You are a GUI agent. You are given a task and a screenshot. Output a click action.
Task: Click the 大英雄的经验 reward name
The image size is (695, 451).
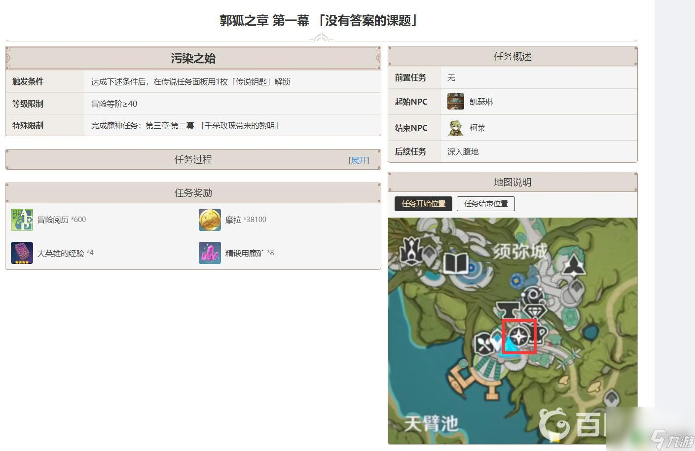[x=61, y=253]
